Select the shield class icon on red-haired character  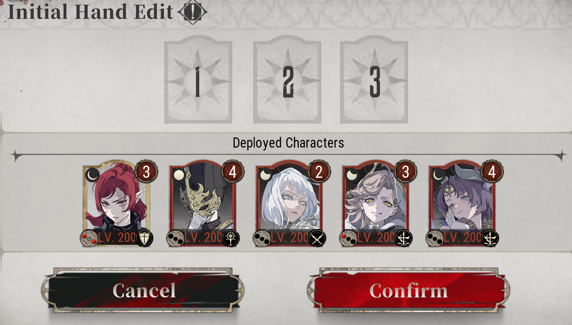(144, 238)
